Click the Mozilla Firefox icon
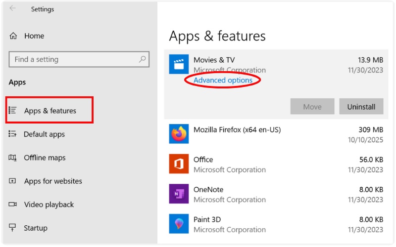Image resolution: width=396 pixels, height=247 pixels. tap(179, 134)
